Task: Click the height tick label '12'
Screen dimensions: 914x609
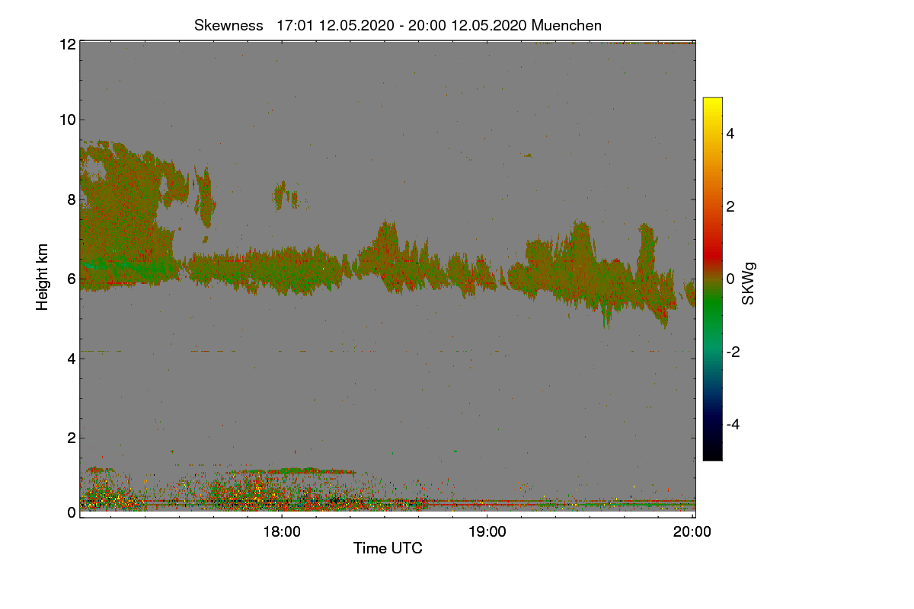Action: coord(67,44)
